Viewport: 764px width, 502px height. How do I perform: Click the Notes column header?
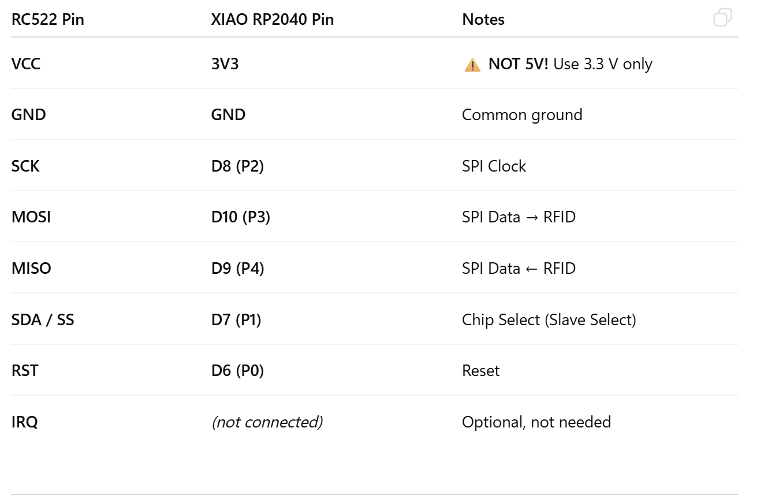point(483,20)
